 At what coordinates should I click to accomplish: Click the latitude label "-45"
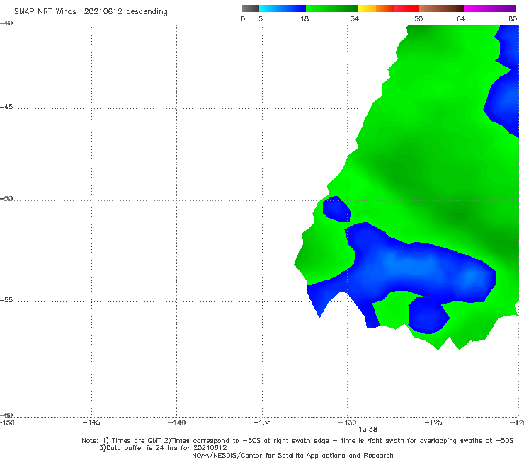(x=6, y=107)
